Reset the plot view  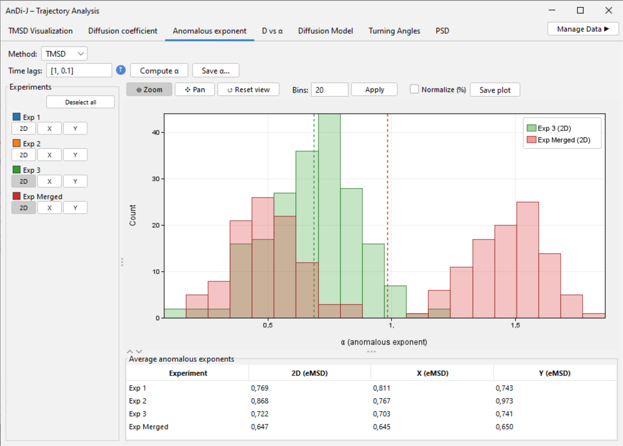point(248,90)
